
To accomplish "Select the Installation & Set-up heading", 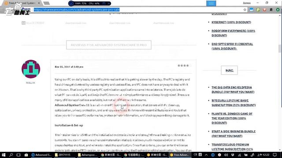I will click(69, 125).
